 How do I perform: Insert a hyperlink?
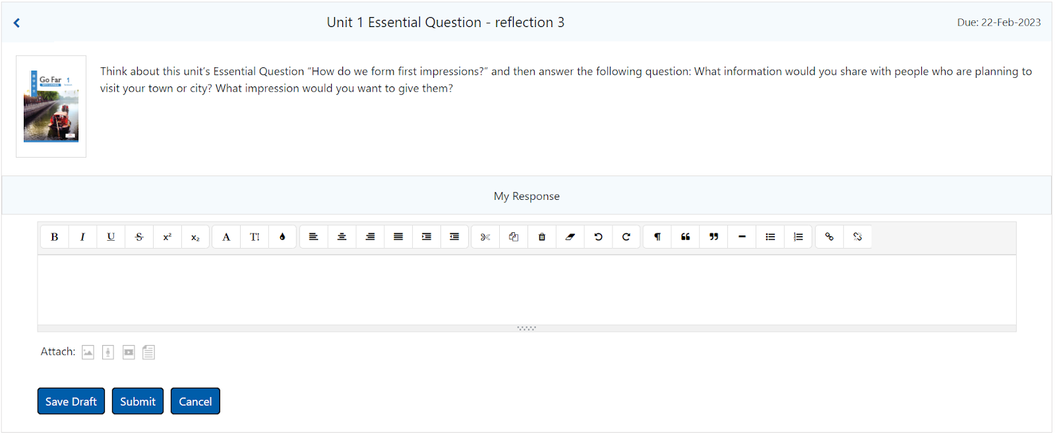[x=829, y=237]
